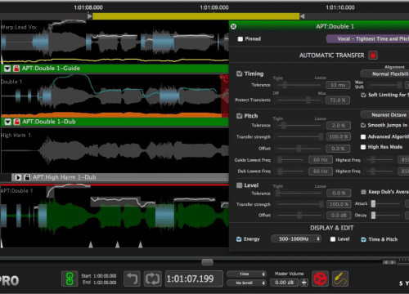Click the Warp:Lead Vox waveform track
Viewport: 409px width, 294px height.
click(115, 42)
